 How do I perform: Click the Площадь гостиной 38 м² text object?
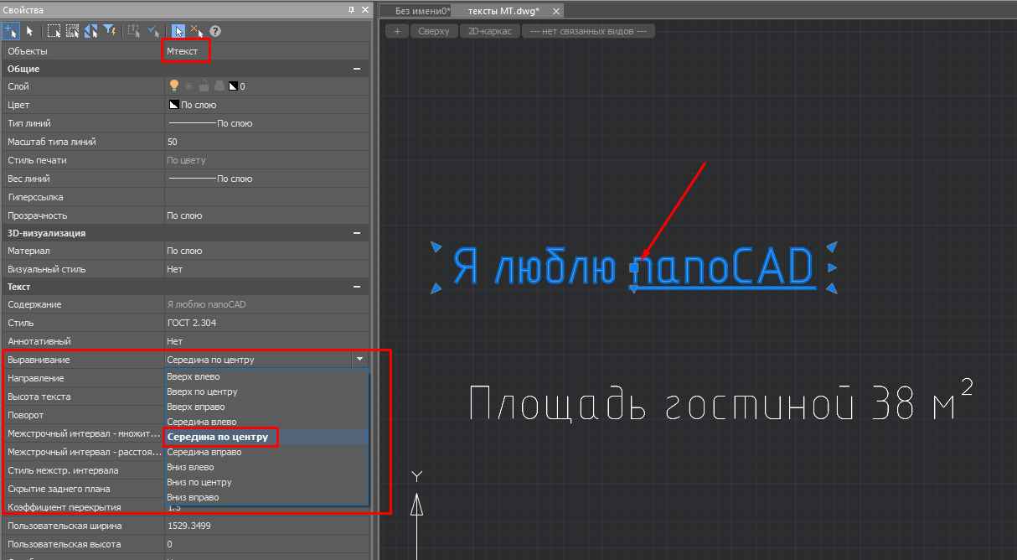pos(720,402)
